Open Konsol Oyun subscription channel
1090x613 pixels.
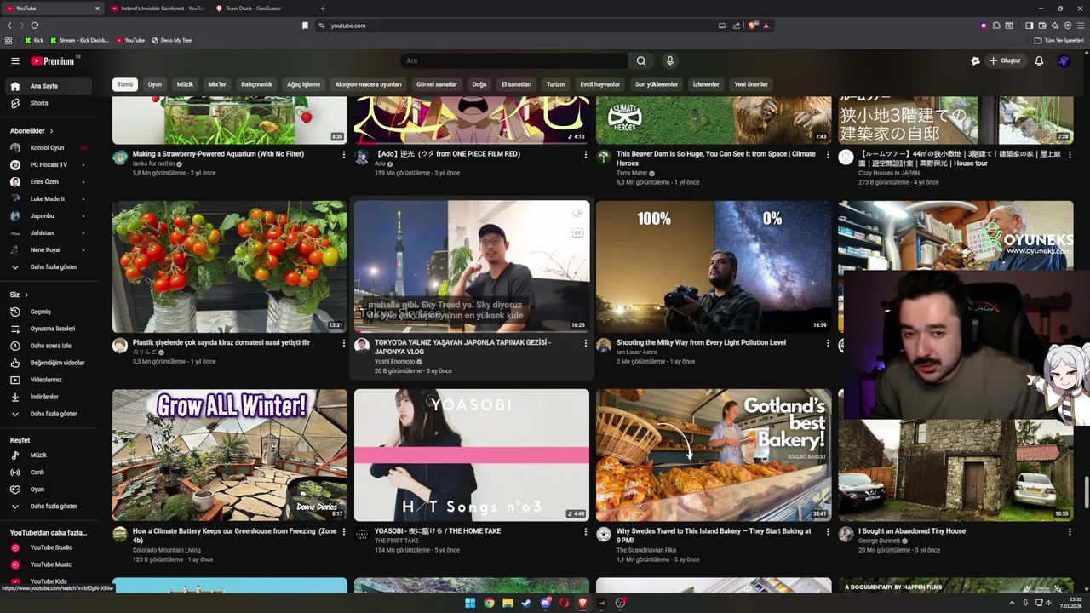coord(48,148)
